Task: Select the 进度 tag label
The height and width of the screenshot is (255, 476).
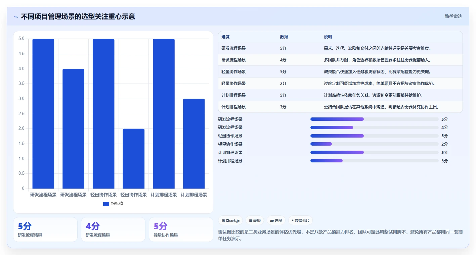Action: tap(278, 220)
